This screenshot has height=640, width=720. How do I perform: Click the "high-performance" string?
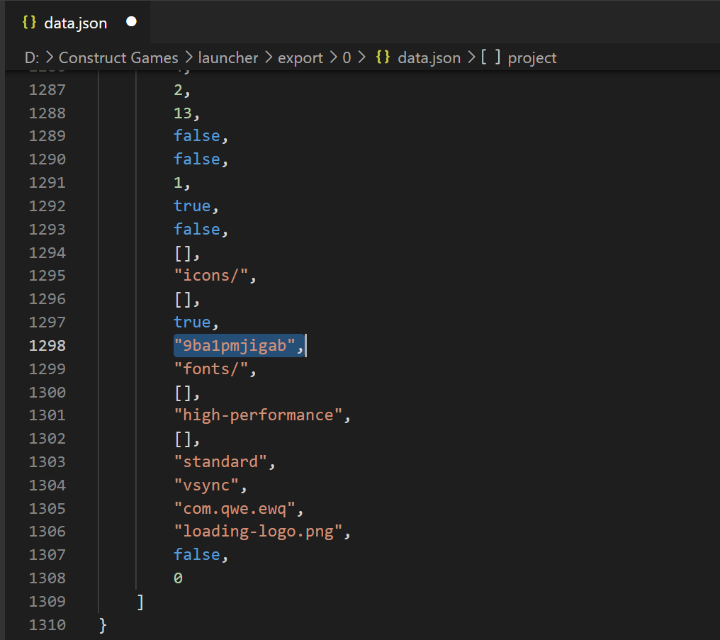(258, 415)
